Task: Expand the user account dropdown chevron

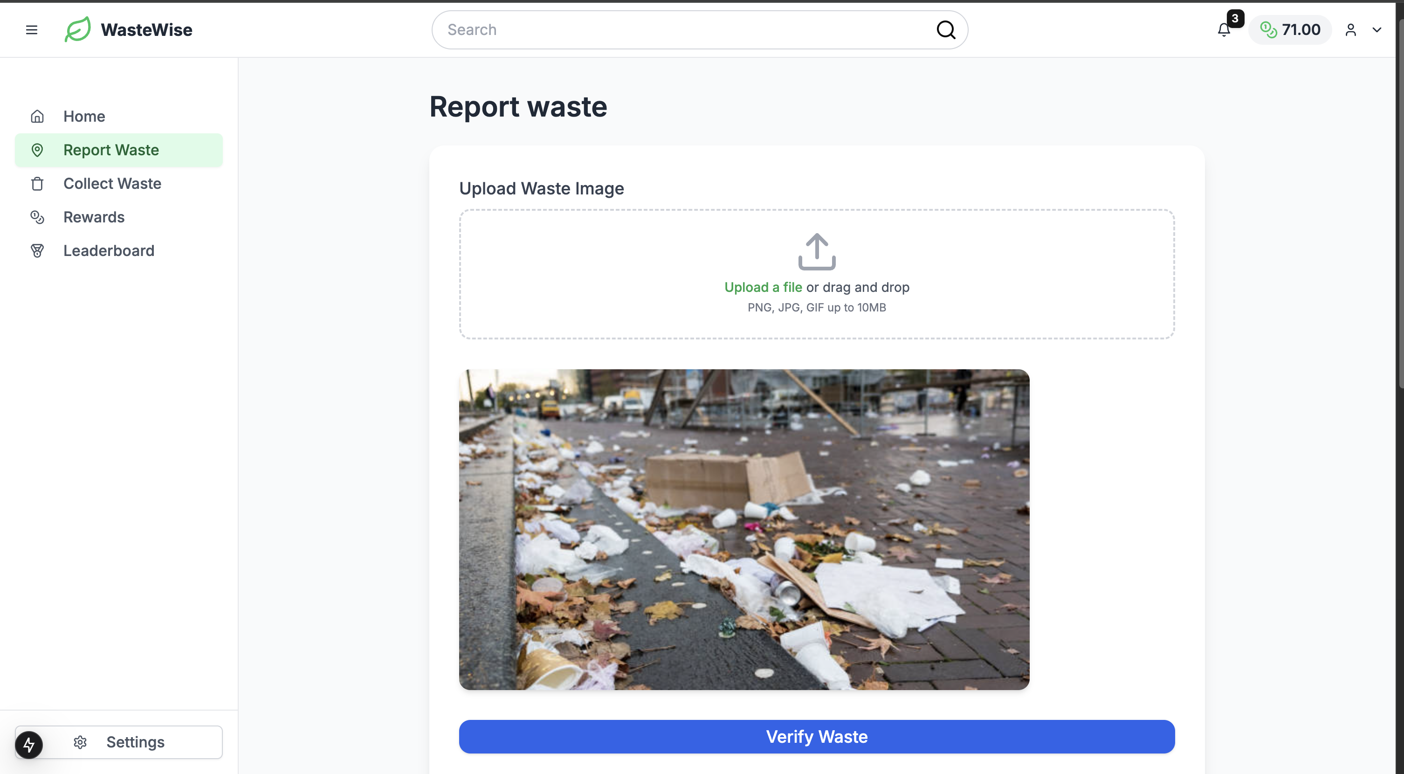Action: coord(1377,30)
